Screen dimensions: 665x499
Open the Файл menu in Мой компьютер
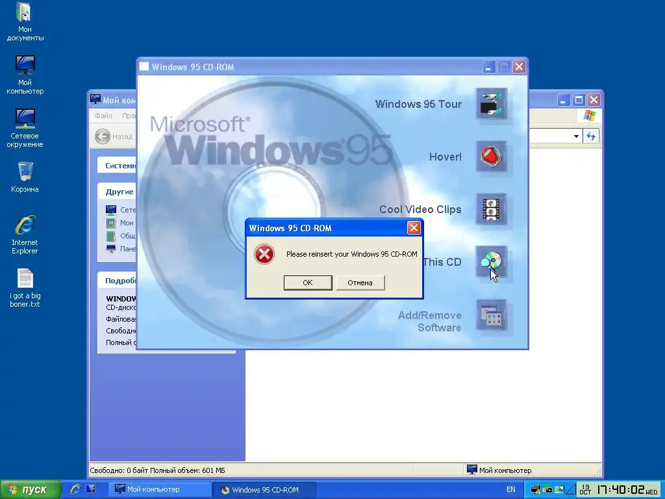click(103, 116)
